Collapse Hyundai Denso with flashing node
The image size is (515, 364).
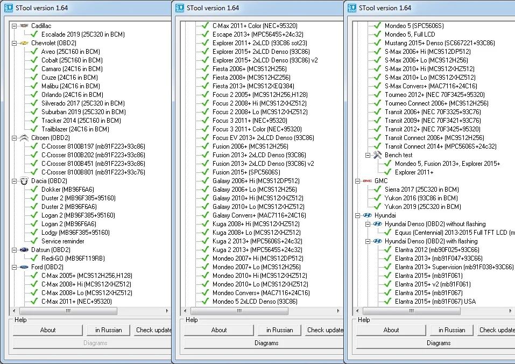(368, 241)
